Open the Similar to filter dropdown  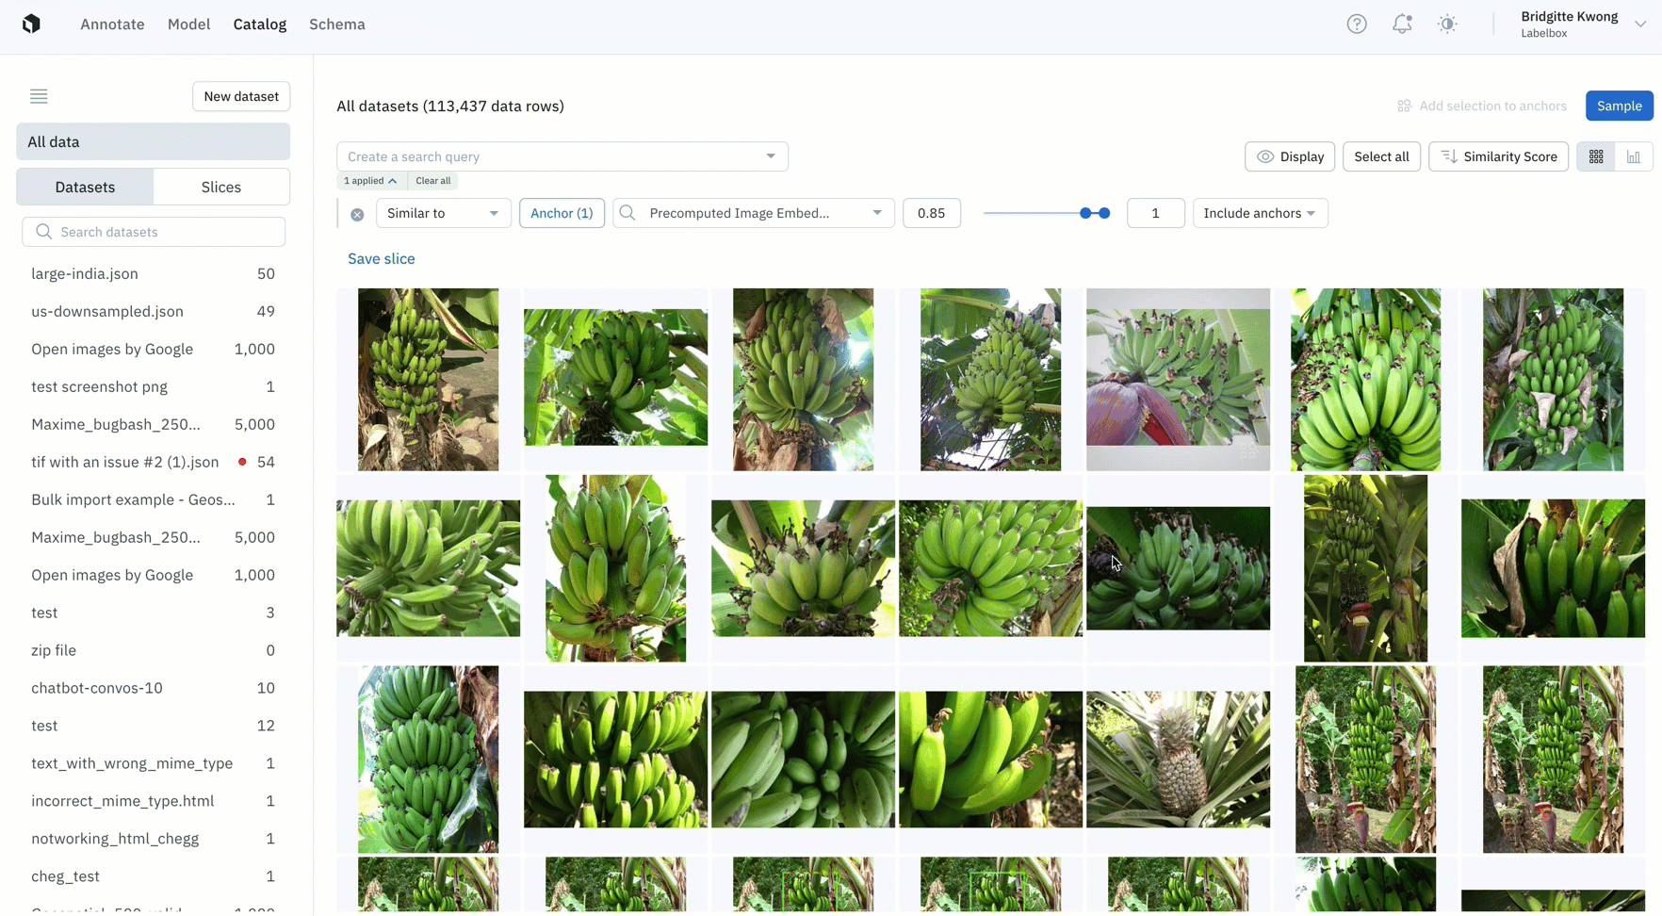tap(444, 213)
